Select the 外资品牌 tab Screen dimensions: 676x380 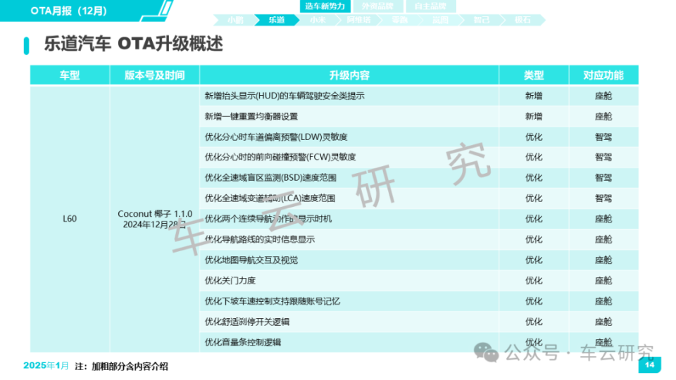[377, 6]
